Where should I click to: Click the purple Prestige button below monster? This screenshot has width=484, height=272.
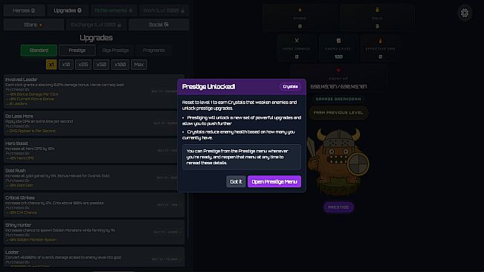click(x=338, y=207)
